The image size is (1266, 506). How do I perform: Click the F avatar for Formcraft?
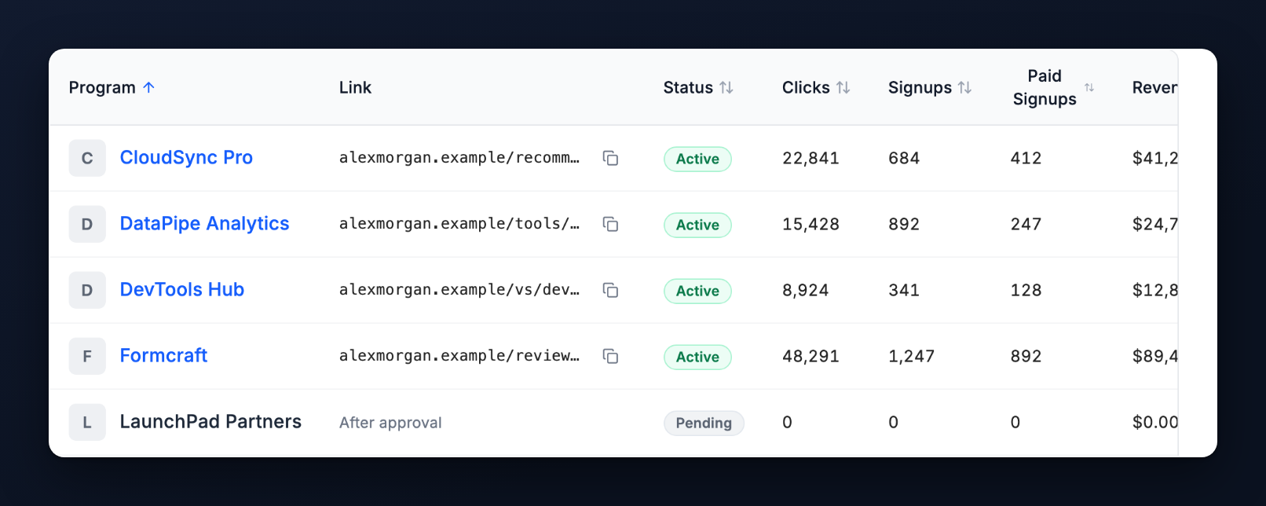87,356
